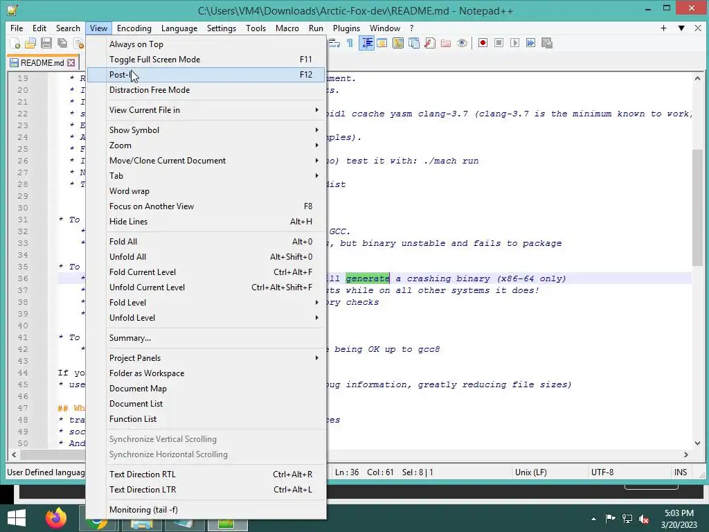Viewport: 709px width, 532px height.
Task: Expand View Current File in submenu
Action: pyautogui.click(x=206, y=110)
